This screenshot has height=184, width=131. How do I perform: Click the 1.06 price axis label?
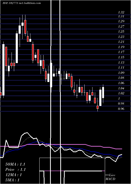(121, 83)
